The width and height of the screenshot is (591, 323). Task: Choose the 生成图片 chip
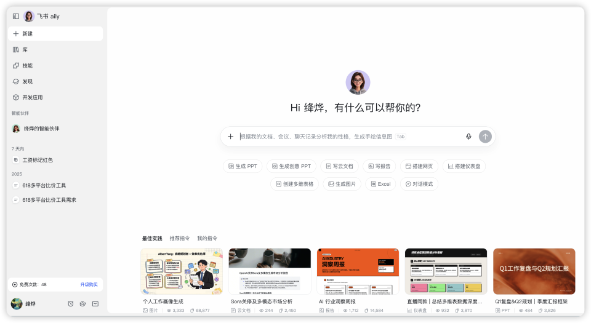pyautogui.click(x=342, y=184)
